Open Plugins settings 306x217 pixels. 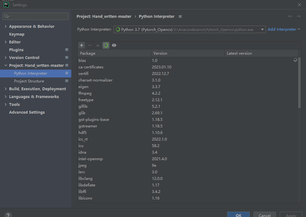point(16,50)
